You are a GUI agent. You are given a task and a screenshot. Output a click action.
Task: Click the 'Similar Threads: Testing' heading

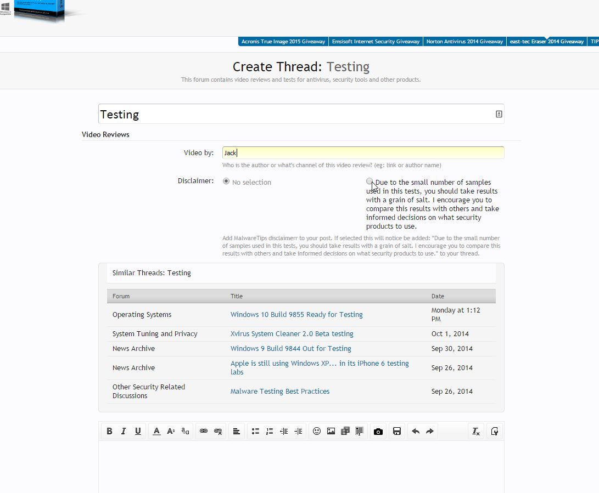152,273
